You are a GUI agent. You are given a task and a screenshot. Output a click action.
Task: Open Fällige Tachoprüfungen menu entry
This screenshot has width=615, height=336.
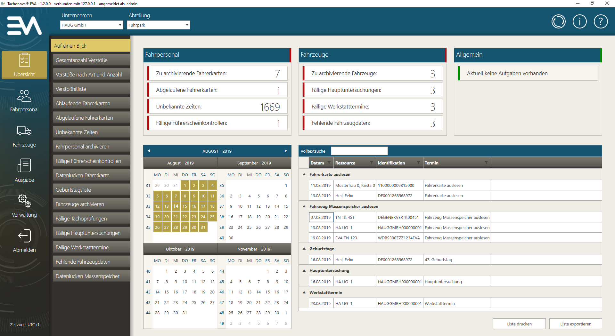tap(91, 219)
